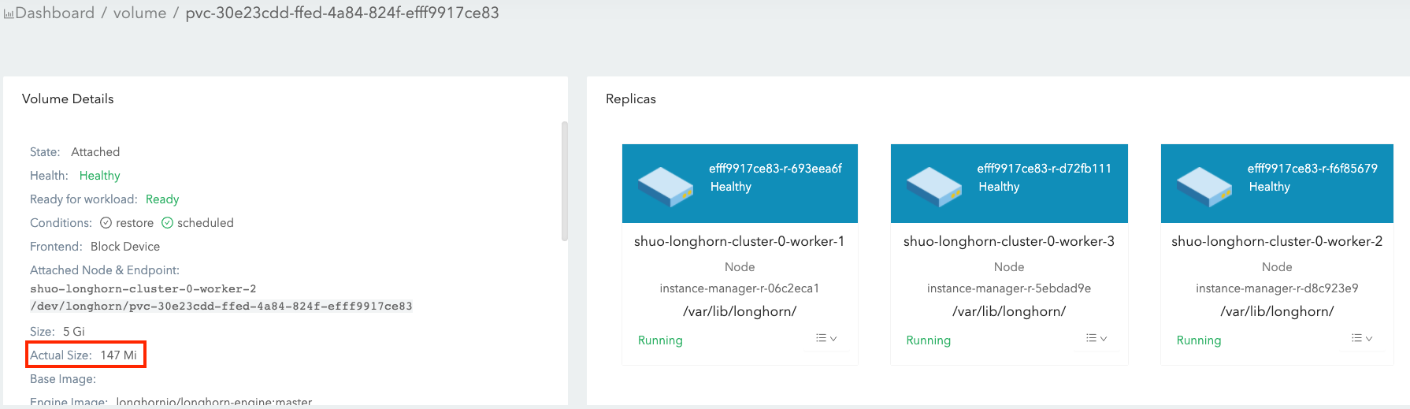Click the dashboard chart icon in the breadcrumb
The height and width of the screenshot is (409, 1410).
point(9,14)
